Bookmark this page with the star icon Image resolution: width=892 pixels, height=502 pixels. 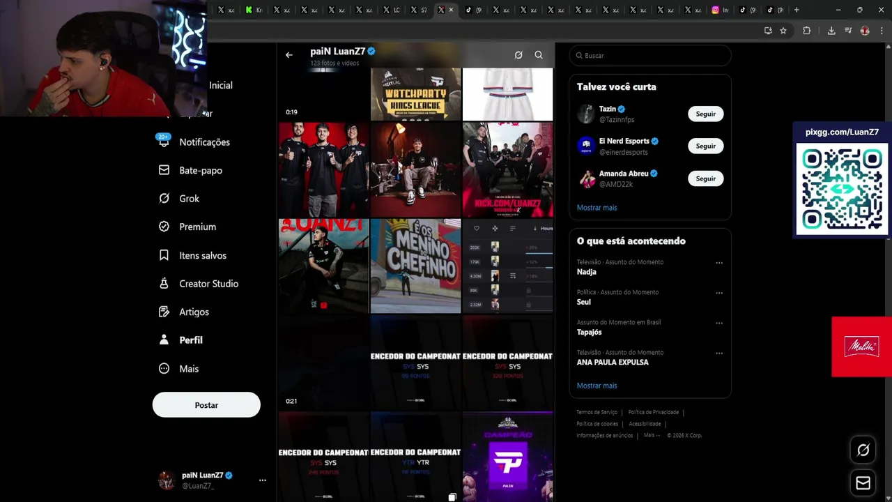[x=783, y=31]
